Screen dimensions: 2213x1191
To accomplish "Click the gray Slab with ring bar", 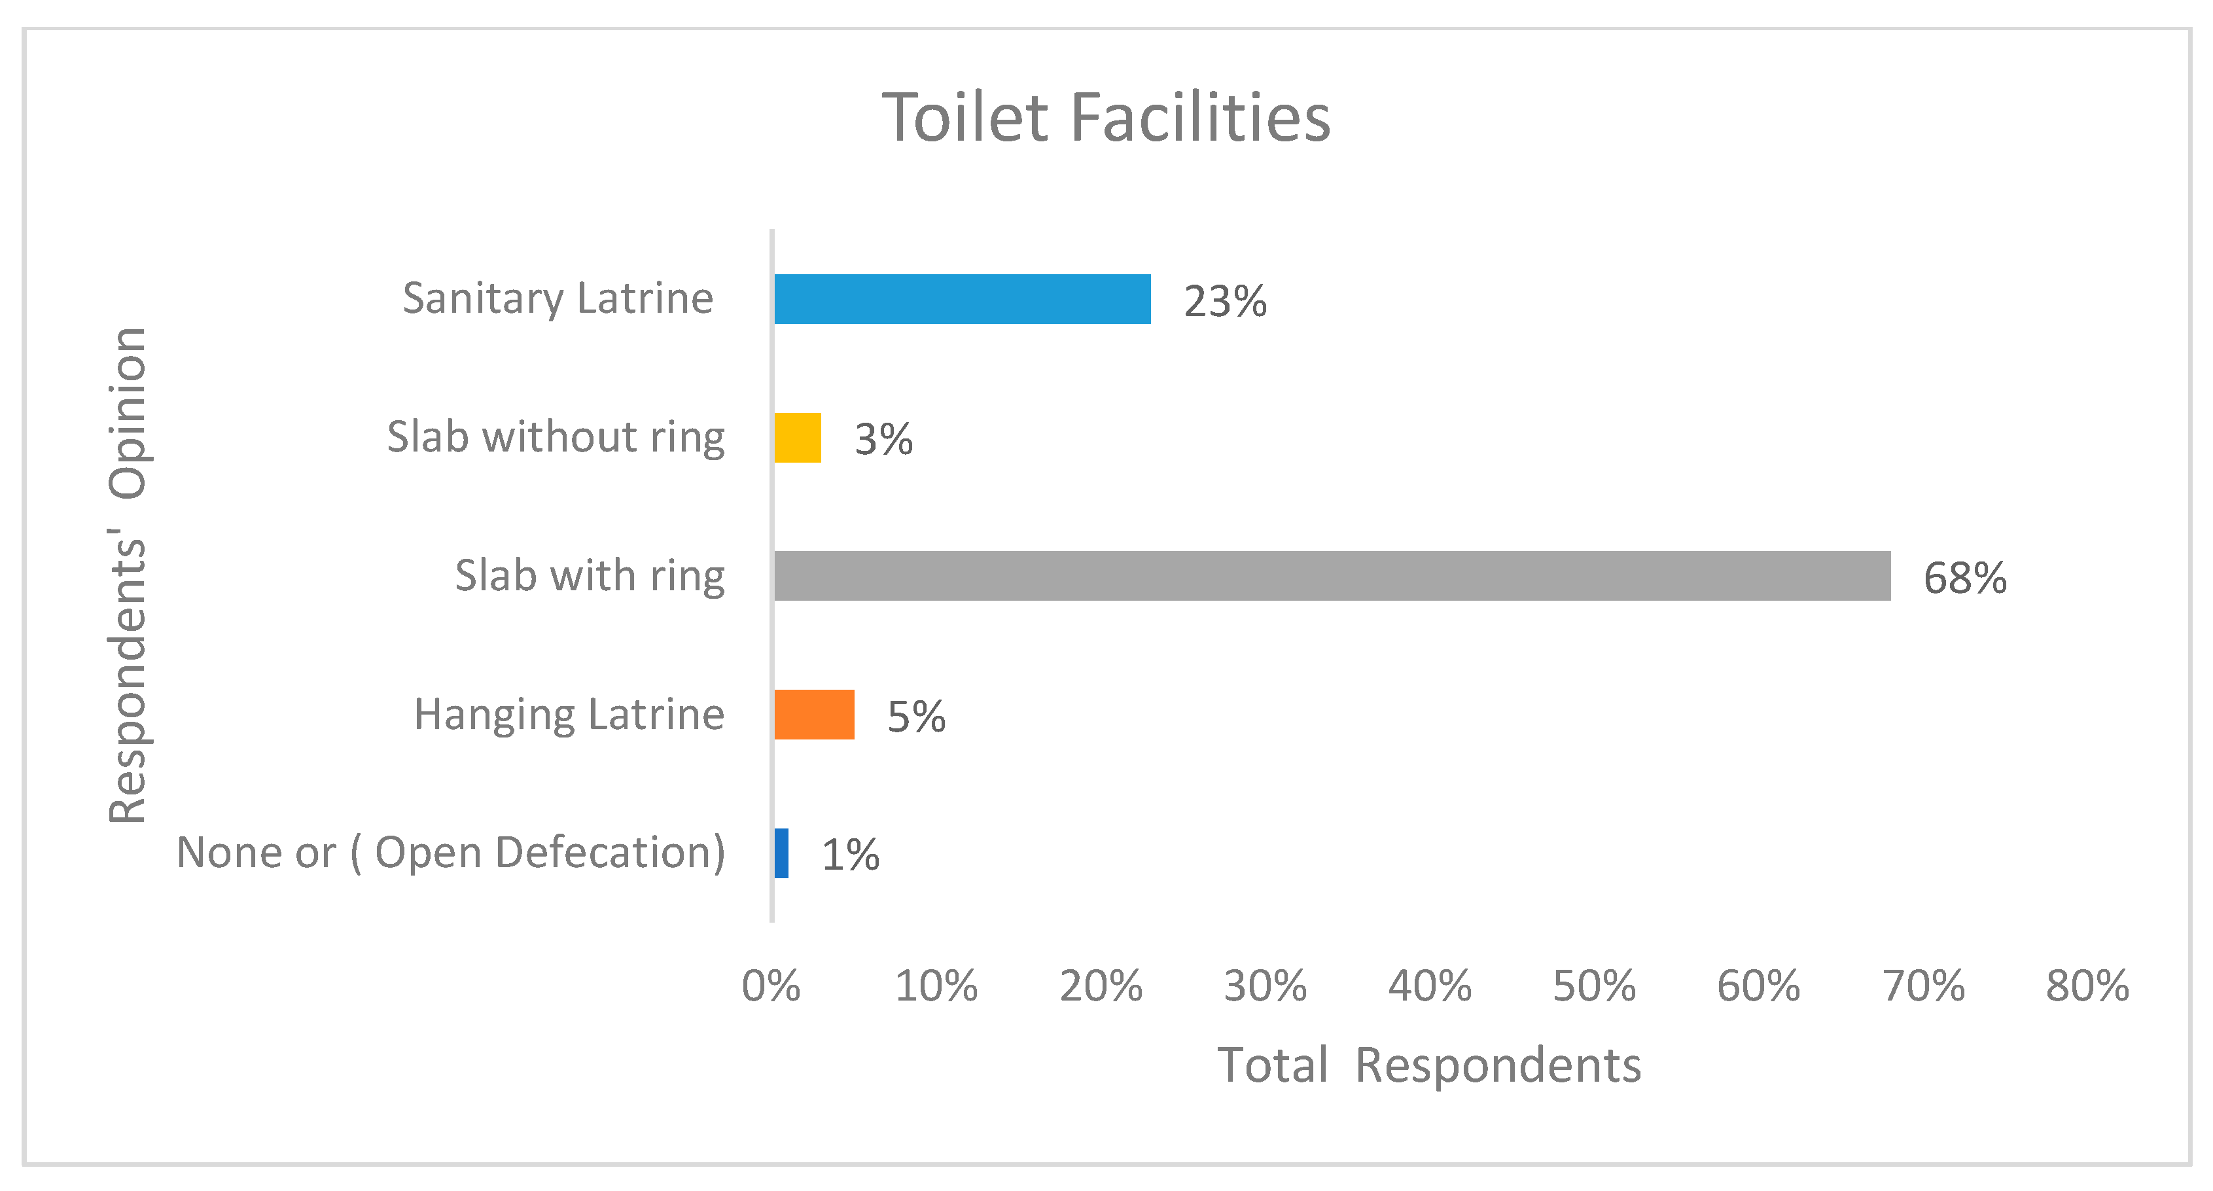I will (x=1332, y=576).
